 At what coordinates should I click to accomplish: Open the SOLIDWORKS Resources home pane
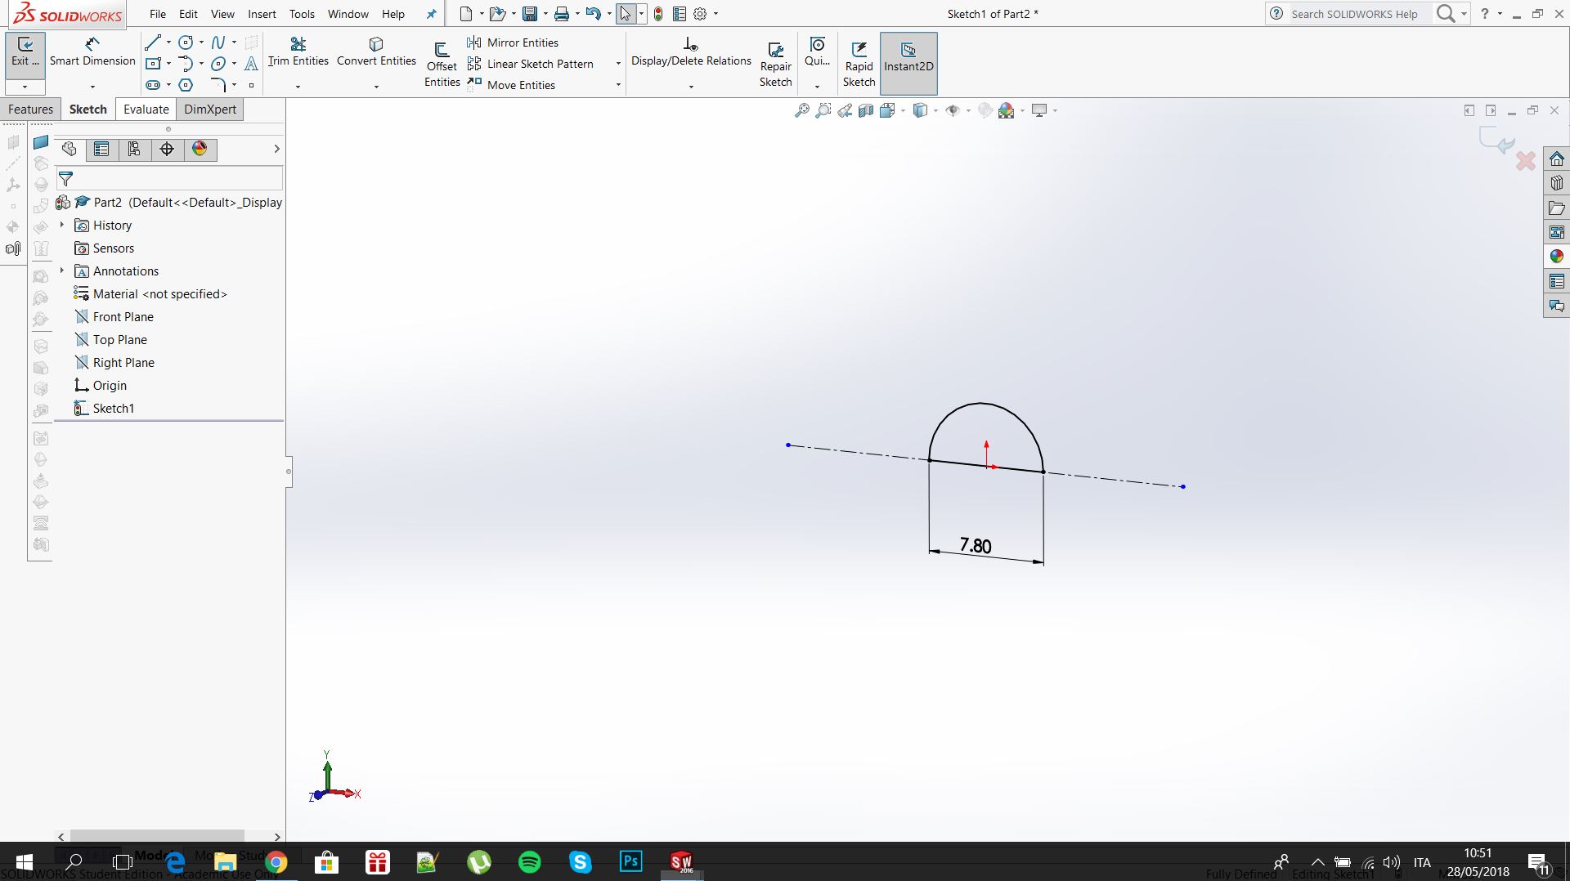click(1556, 159)
